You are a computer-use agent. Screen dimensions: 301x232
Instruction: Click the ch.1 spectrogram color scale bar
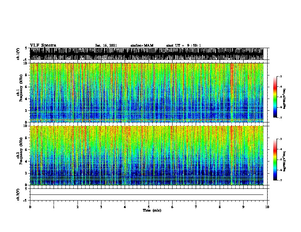click(275, 97)
